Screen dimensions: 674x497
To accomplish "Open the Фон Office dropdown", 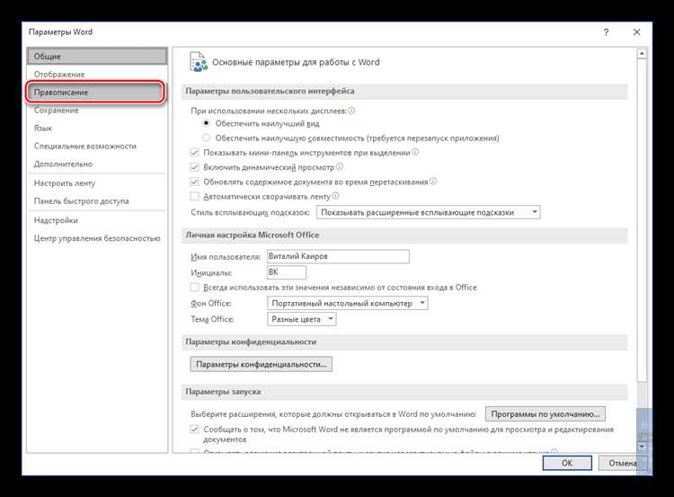I will [x=347, y=304].
